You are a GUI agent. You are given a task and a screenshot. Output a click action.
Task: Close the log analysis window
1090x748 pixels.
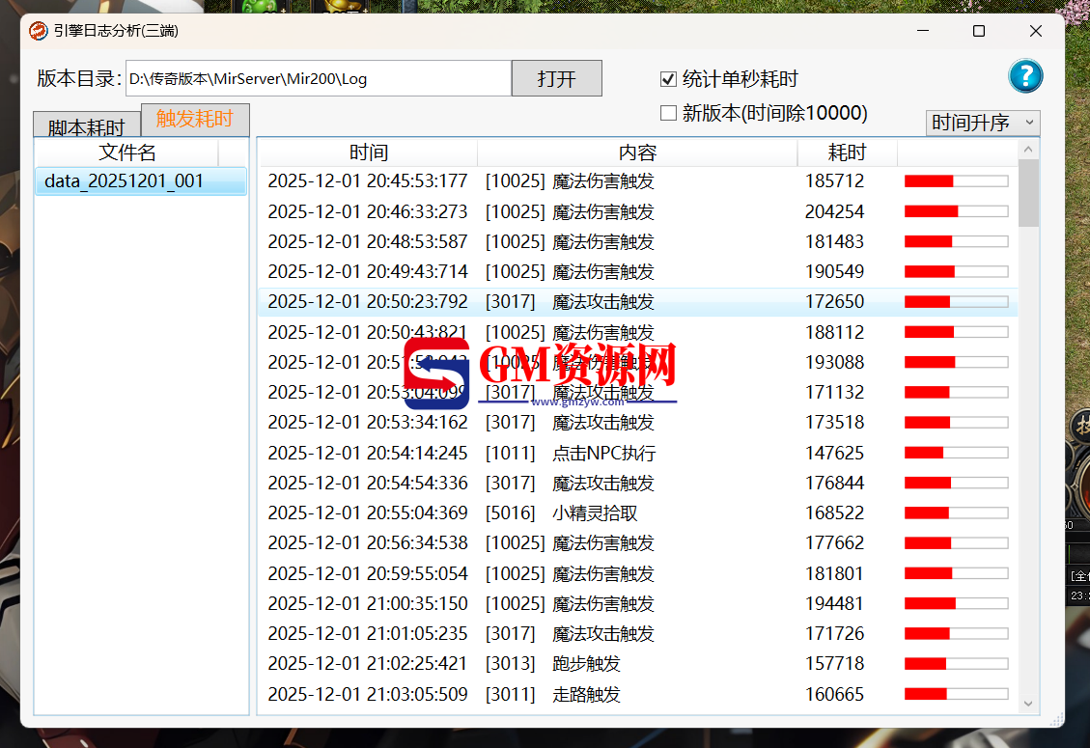pyautogui.click(x=1036, y=31)
